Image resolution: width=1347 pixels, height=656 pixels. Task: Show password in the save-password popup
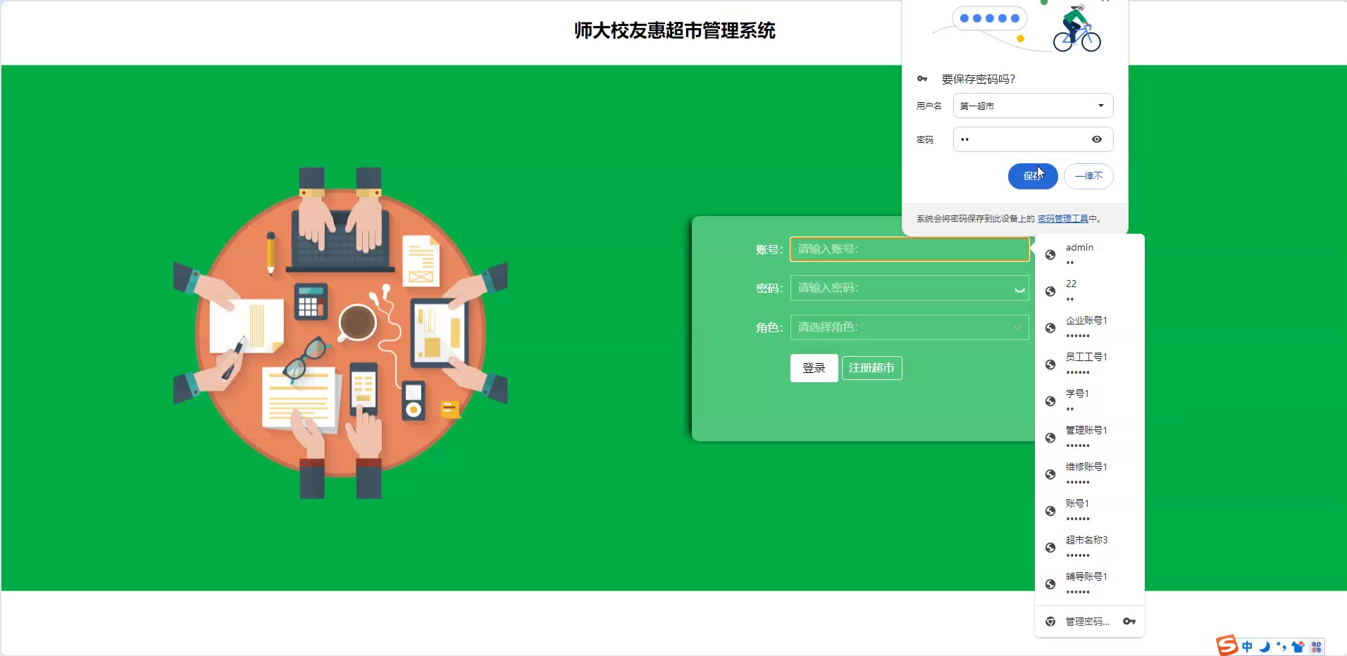click(x=1097, y=139)
